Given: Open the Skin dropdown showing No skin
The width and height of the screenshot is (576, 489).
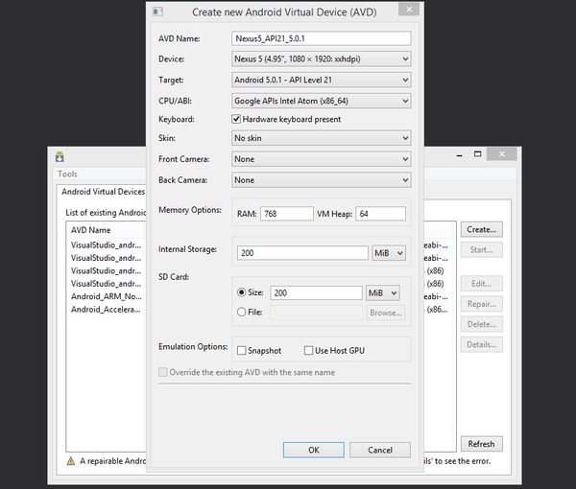Looking at the screenshot, I should [321, 138].
